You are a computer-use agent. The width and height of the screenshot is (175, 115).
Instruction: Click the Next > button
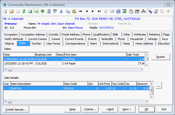(x=127, y=109)
